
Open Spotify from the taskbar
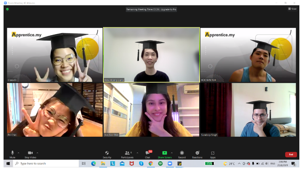click(x=160, y=163)
